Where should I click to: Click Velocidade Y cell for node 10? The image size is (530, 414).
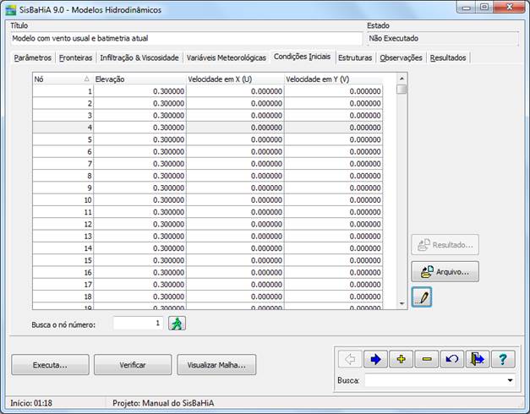click(334, 200)
